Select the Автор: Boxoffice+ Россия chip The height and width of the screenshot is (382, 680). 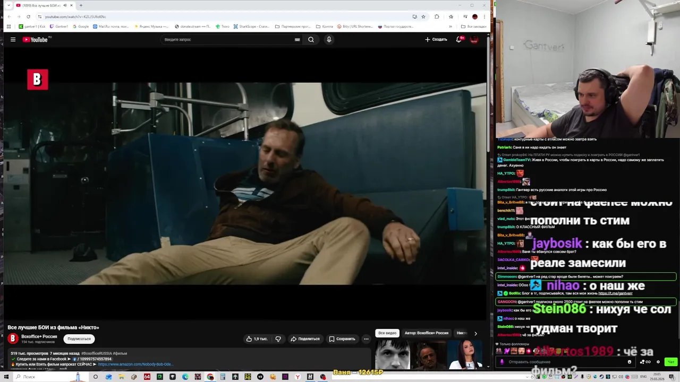pos(427,333)
